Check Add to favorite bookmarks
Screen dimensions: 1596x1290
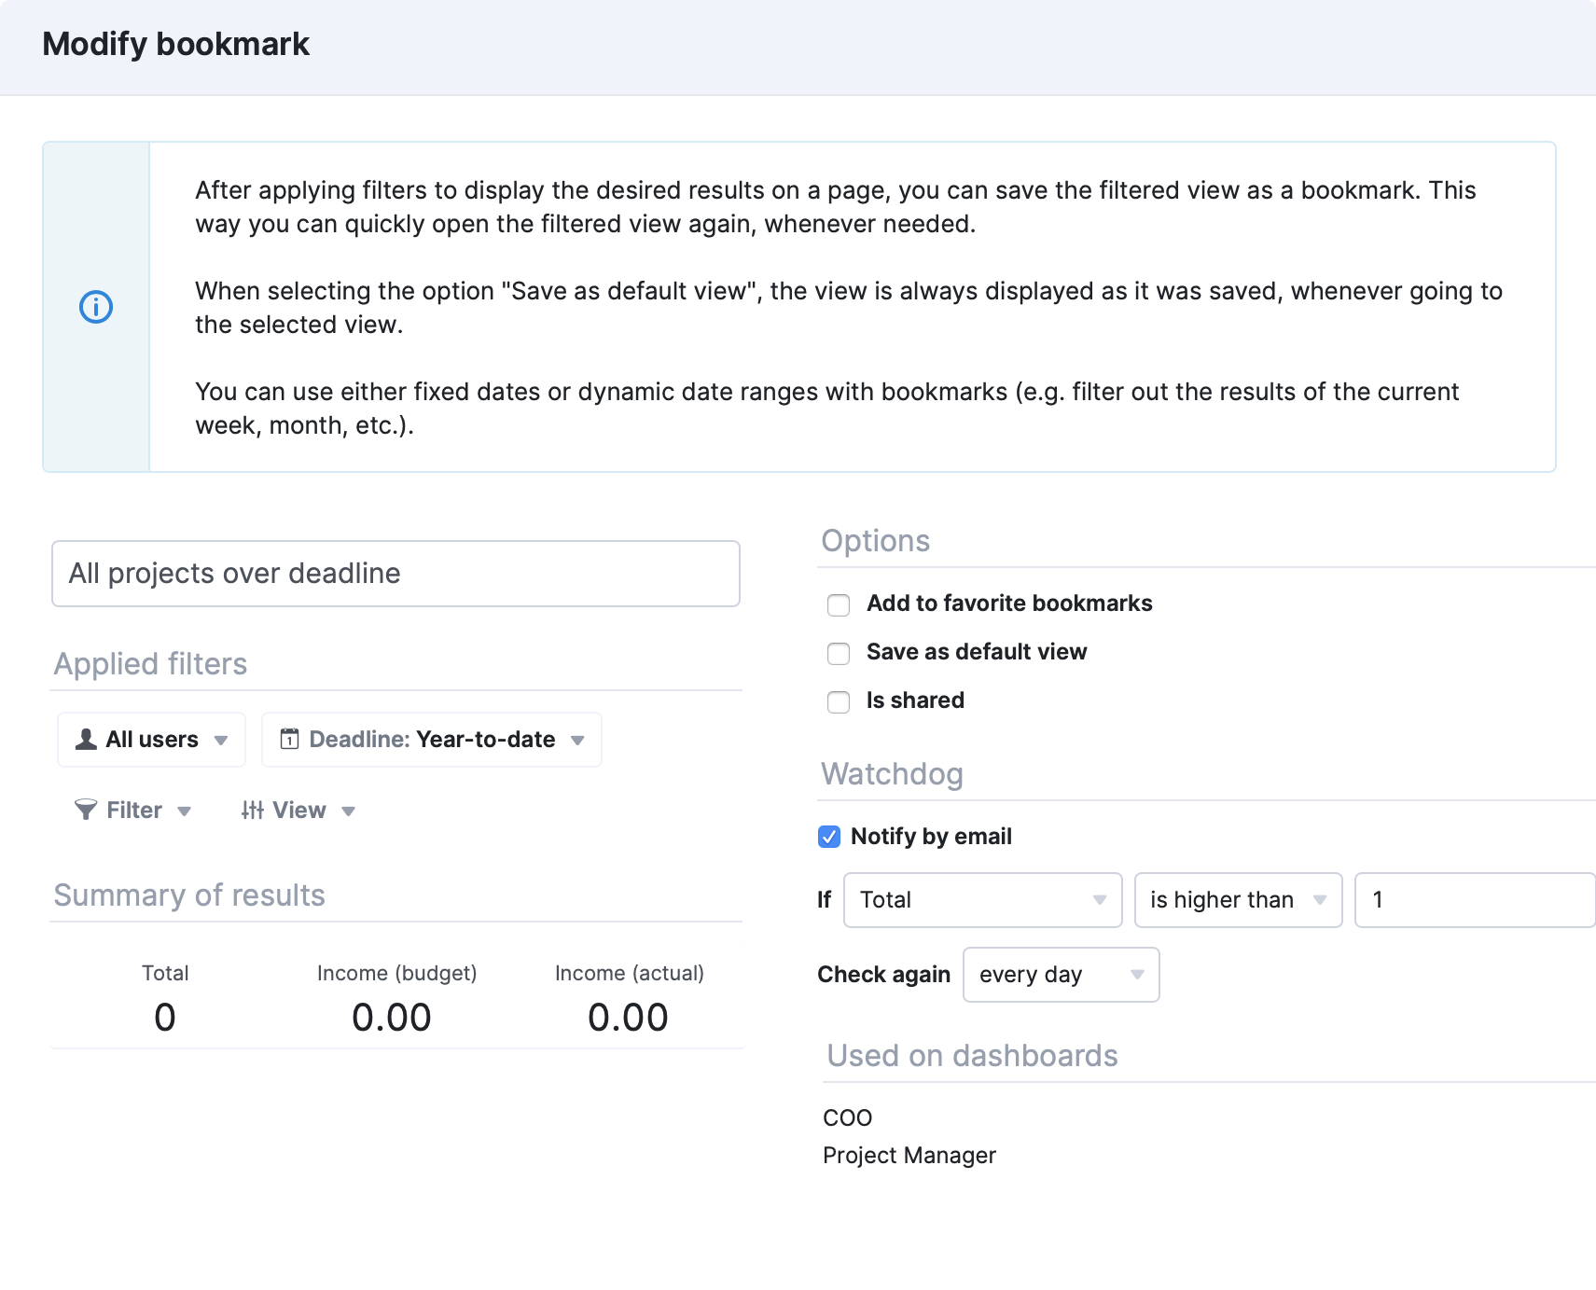(839, 605)
